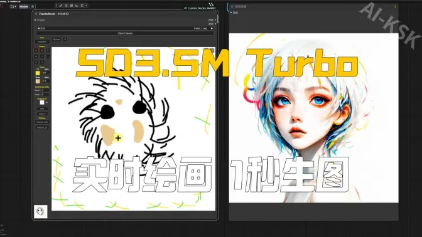This screenshot has height=237, width=422.
Task: Select the first tool in second Shapes row
Action: coord(36,56)
